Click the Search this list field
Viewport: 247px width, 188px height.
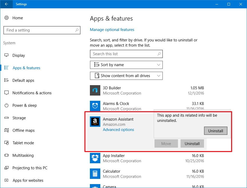[x=126, y=54]
